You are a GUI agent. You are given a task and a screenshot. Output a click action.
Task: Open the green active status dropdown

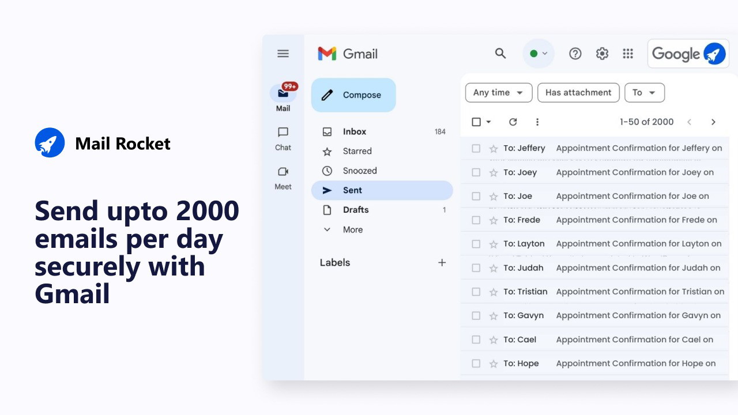click(539, 54)
